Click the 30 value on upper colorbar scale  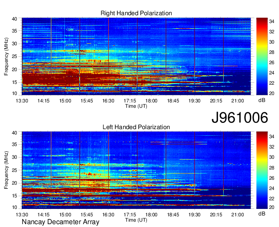[272, 42]
